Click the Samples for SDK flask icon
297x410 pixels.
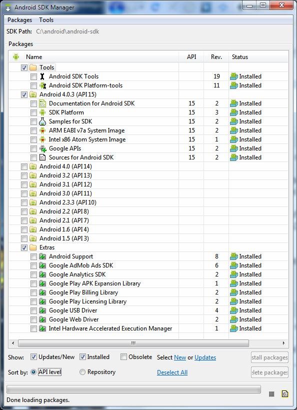42,121
